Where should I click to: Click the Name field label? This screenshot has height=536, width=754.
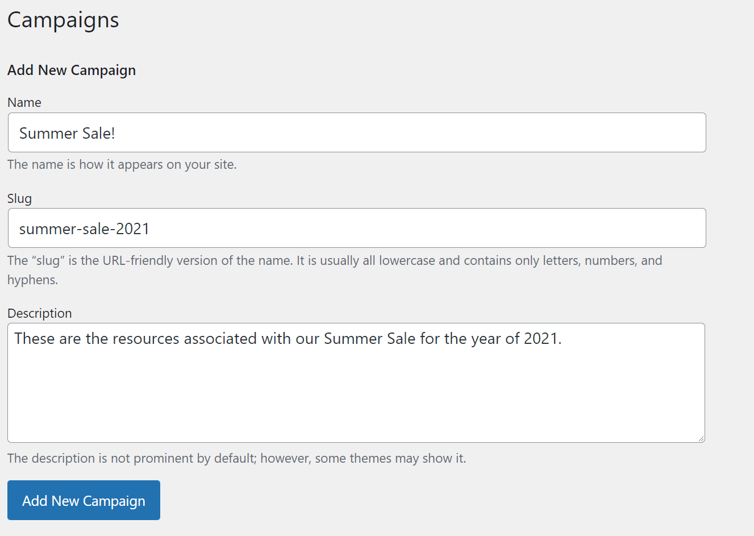point(24,103)
